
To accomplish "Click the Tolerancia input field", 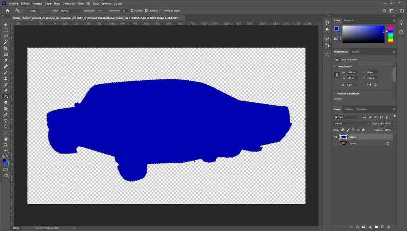I will click(125, 11).
